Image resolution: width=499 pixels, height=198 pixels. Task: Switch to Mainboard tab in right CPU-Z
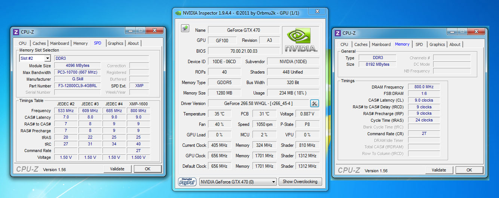381,44
